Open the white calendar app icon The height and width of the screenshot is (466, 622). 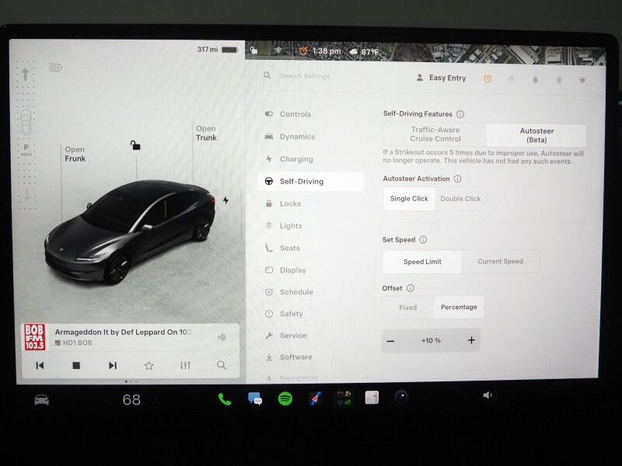click(372, 398)
